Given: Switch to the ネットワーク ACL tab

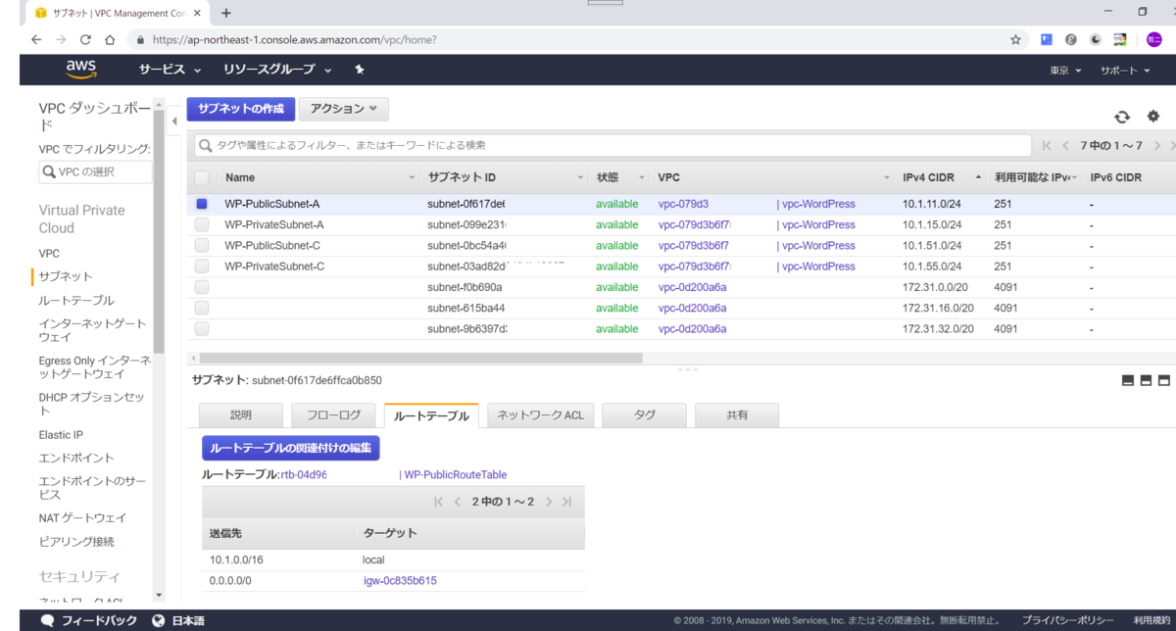Looking at the screenshot, I should pos(540,415).
